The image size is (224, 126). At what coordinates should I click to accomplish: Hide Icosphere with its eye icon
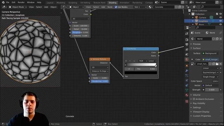220,21
